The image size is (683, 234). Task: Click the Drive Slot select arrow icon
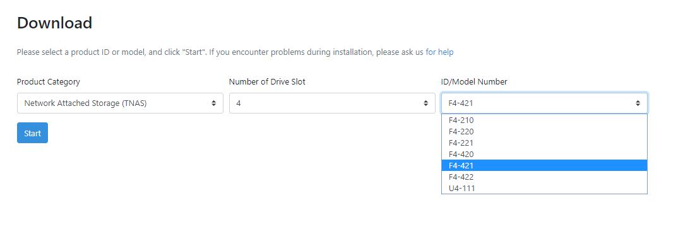coord(425,103)
